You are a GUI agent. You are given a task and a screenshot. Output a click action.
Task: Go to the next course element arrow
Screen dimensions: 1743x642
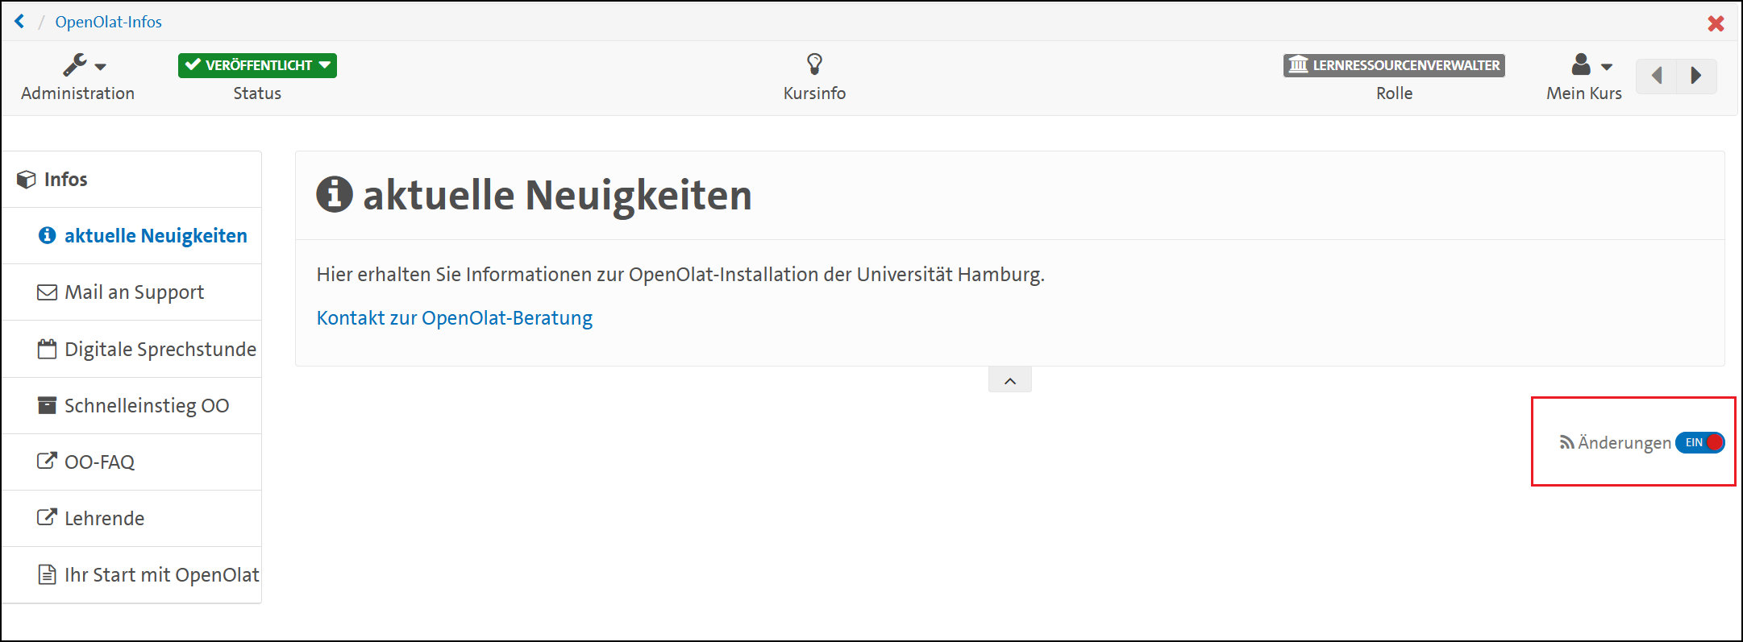coord(1696,76)
